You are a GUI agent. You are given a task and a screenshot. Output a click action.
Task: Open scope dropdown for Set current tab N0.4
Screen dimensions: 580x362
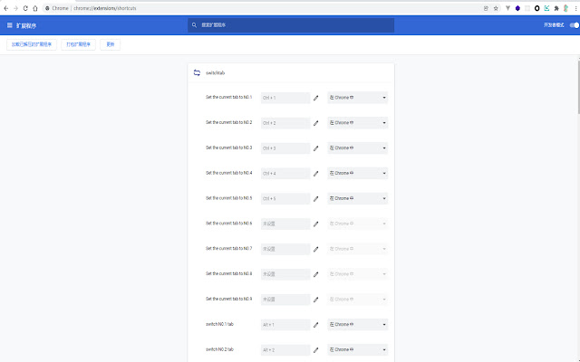[x=357, y=173]
